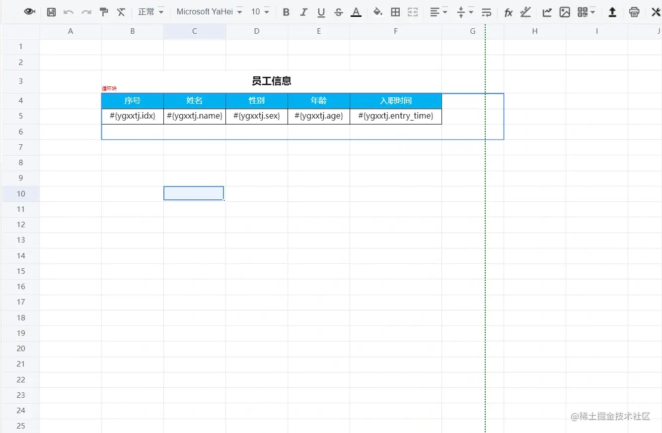Toggle bold formatting
The width and height of the screenshot is (662, 433).
coord(286,12)
